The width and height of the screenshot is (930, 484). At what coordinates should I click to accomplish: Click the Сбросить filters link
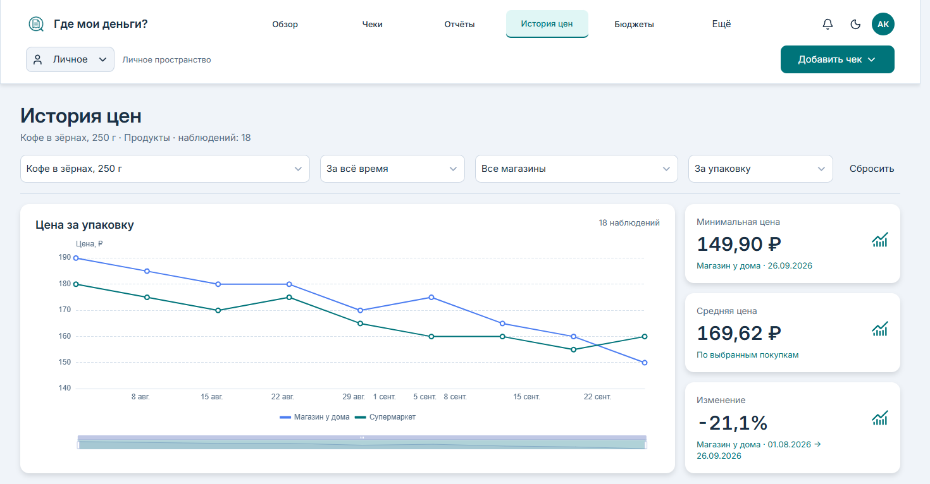[872, 169]
